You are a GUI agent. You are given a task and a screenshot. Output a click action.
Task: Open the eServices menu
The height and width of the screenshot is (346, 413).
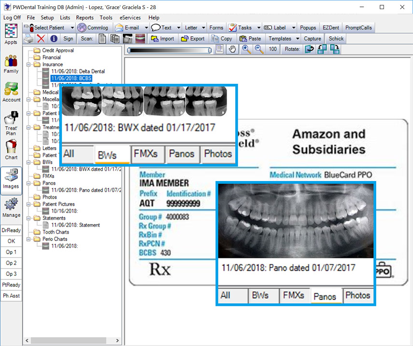[x=130, y=18]
